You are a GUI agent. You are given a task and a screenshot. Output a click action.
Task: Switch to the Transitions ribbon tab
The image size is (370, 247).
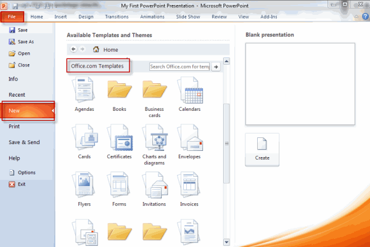(117, 17)
